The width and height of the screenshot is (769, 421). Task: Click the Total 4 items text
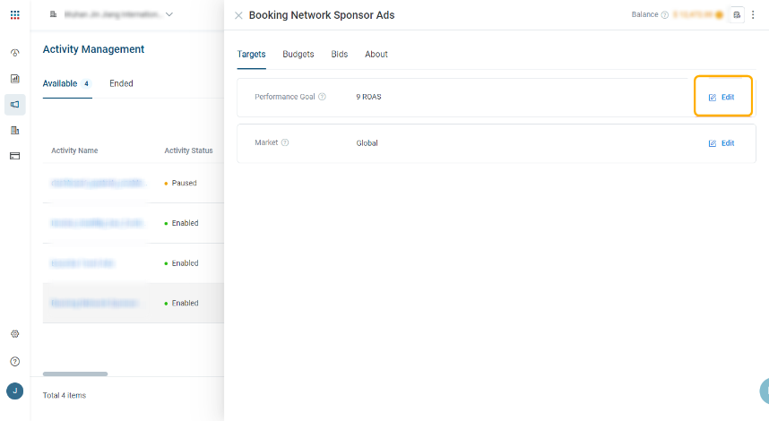pos(65,396)
